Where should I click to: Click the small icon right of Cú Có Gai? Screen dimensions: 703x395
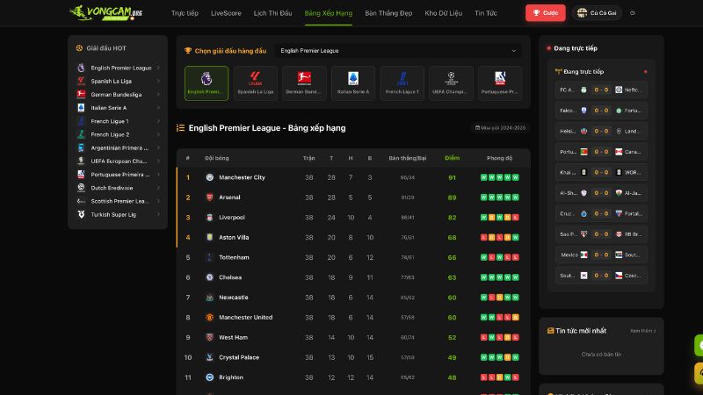(x=632, y=13)
